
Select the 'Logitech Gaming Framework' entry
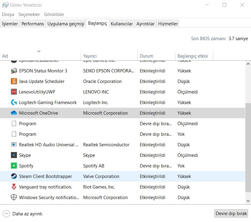(x=48, y=103)
